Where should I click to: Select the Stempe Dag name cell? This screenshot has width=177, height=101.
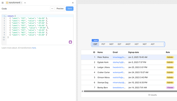click(x=103, y=83)
